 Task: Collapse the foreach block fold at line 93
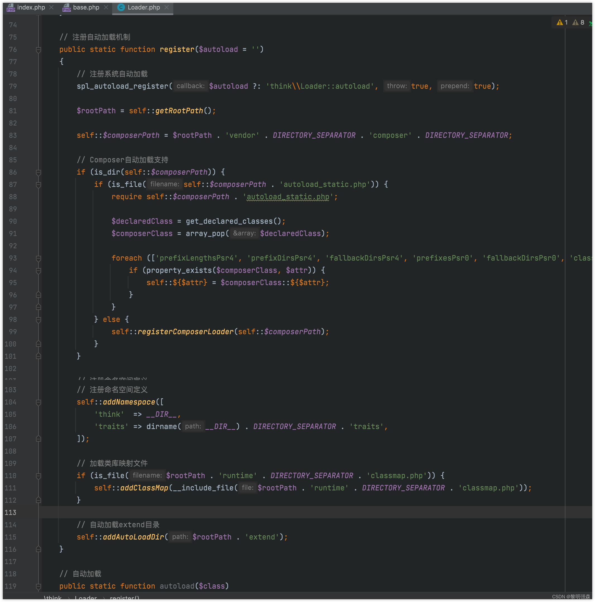pos(38,258)
